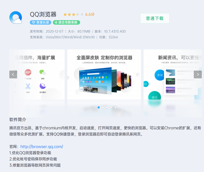The width and height of the screenshot is (204, 172).
Task: Click the 普通下载 download button
Action: point(155,18)
